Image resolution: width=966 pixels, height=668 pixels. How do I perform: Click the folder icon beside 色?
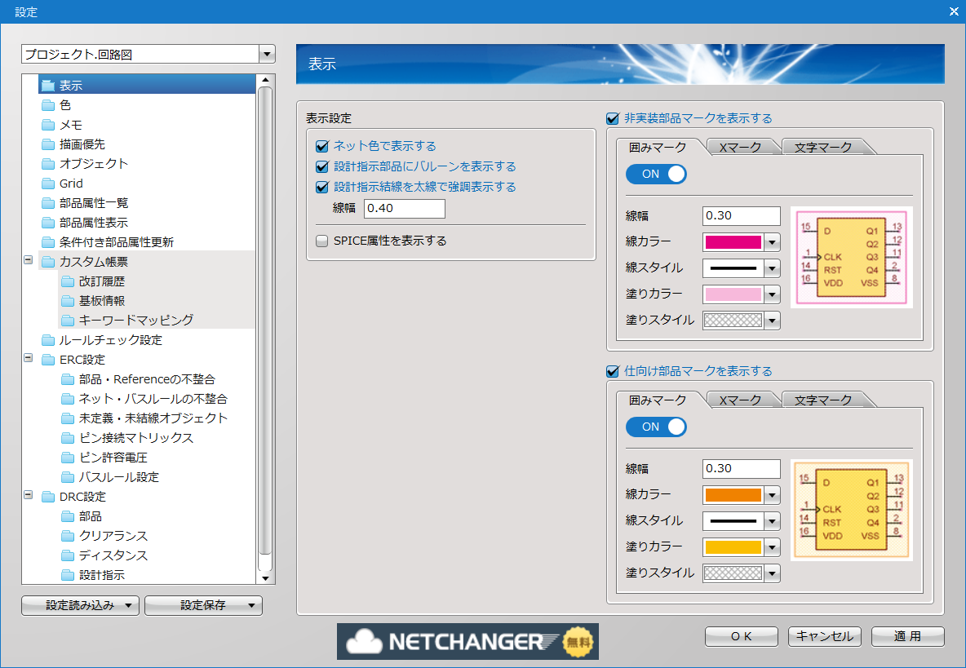pyautogui.click(x=48, y=105)
